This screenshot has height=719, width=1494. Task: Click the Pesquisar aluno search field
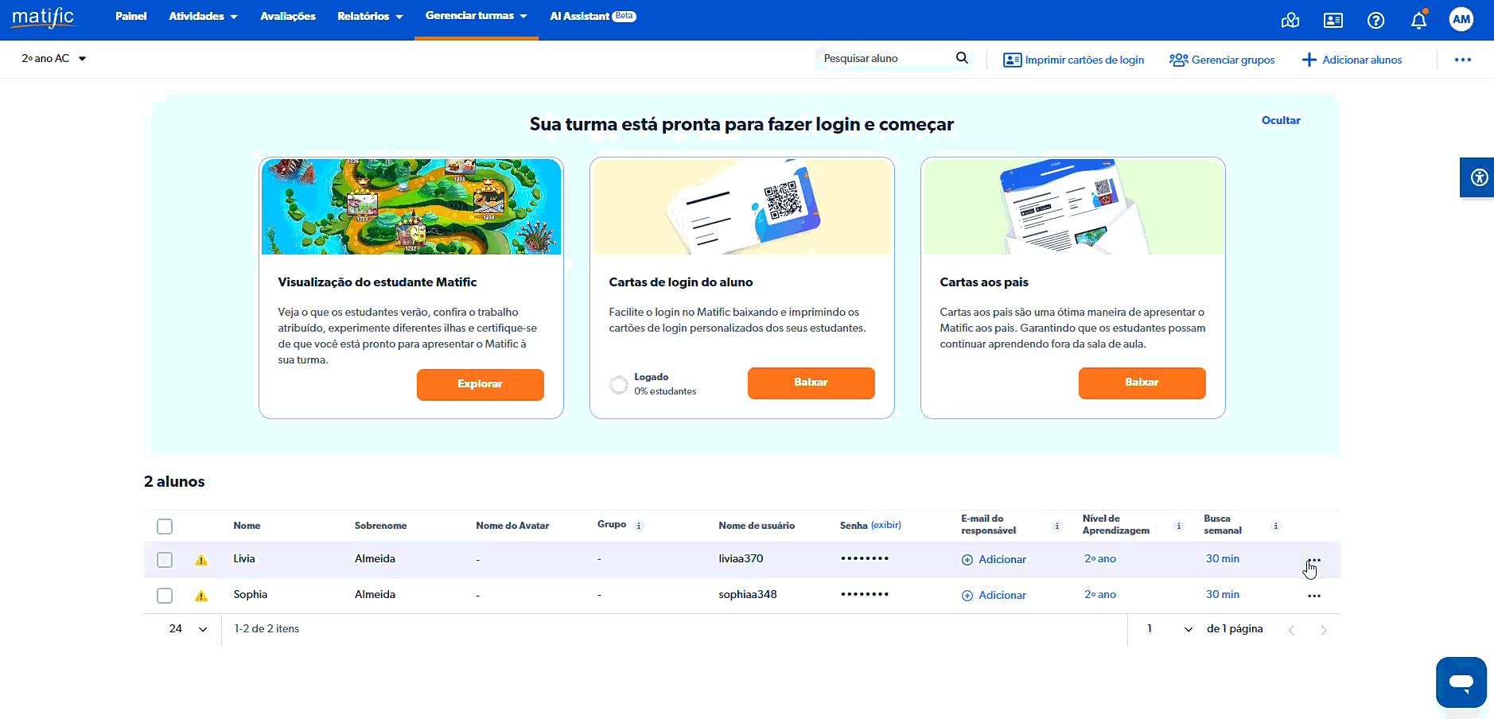(x=885, y=59)
